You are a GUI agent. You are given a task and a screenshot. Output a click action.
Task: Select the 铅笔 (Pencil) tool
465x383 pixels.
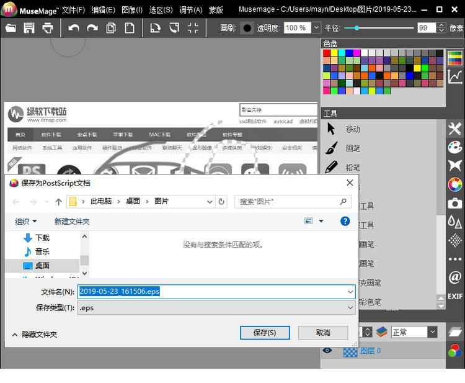point(352,168)
